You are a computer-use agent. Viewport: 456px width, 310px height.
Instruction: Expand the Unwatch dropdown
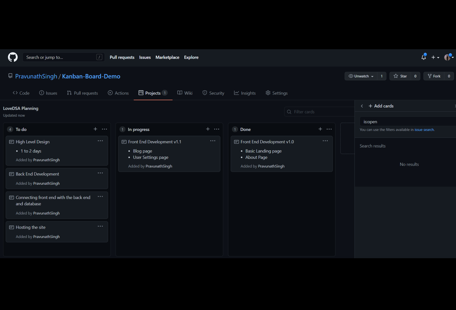point(361,76)
